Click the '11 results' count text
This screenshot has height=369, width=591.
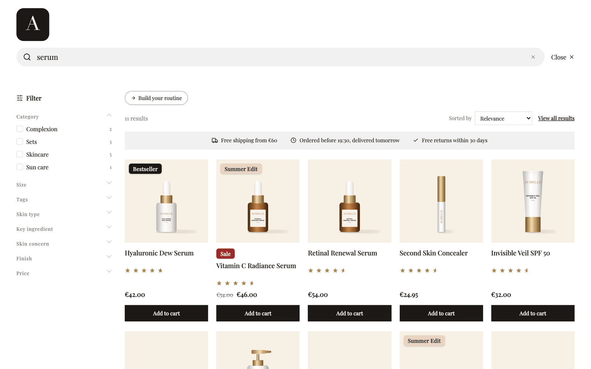click(136, 118)
